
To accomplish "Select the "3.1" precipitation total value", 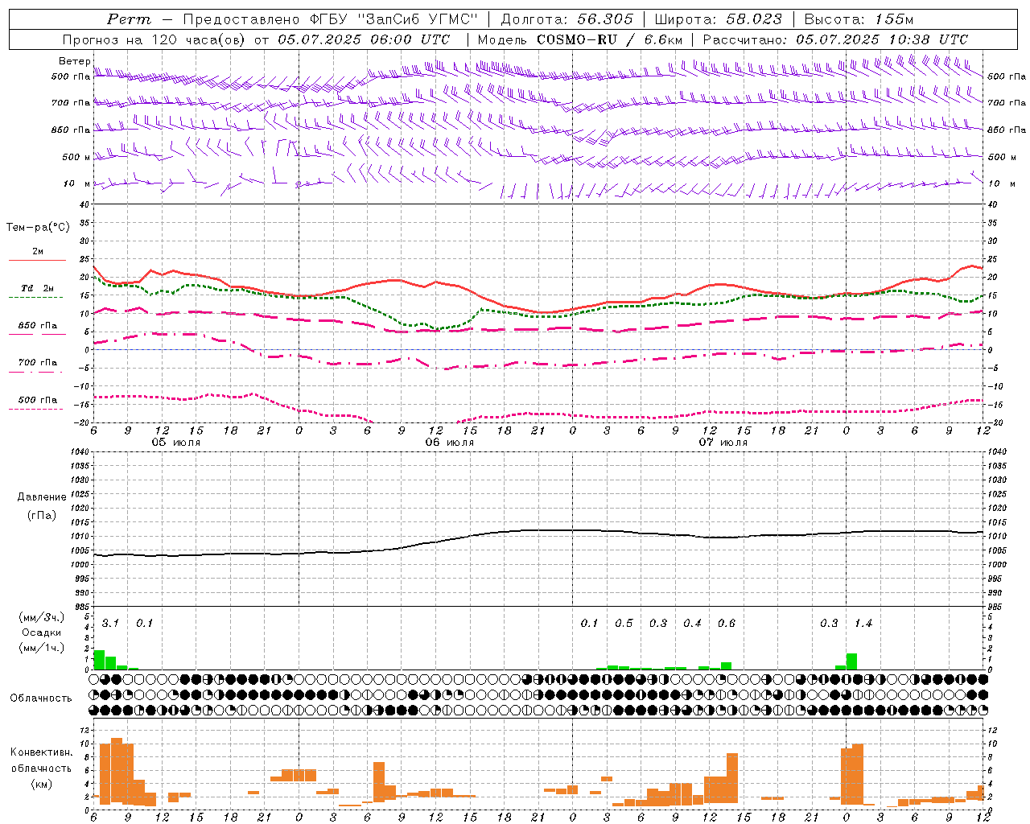I will pyautogui.click(x=110, y=623).
